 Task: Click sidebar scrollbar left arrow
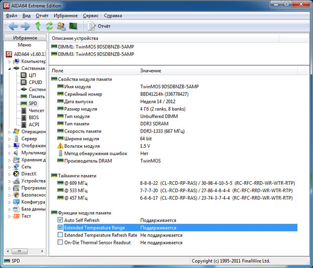click(8, 251)
